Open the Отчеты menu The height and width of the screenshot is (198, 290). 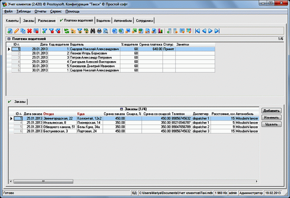[40, 12]
